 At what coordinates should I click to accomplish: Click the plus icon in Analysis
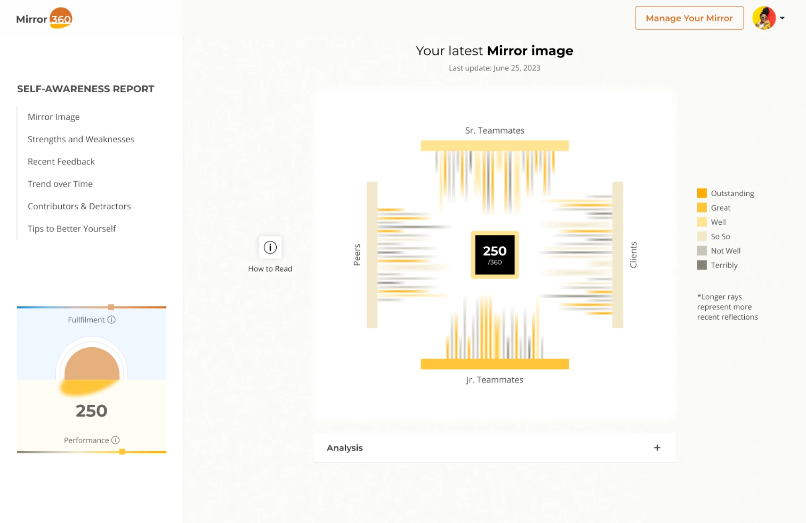[x=657, y=448]
